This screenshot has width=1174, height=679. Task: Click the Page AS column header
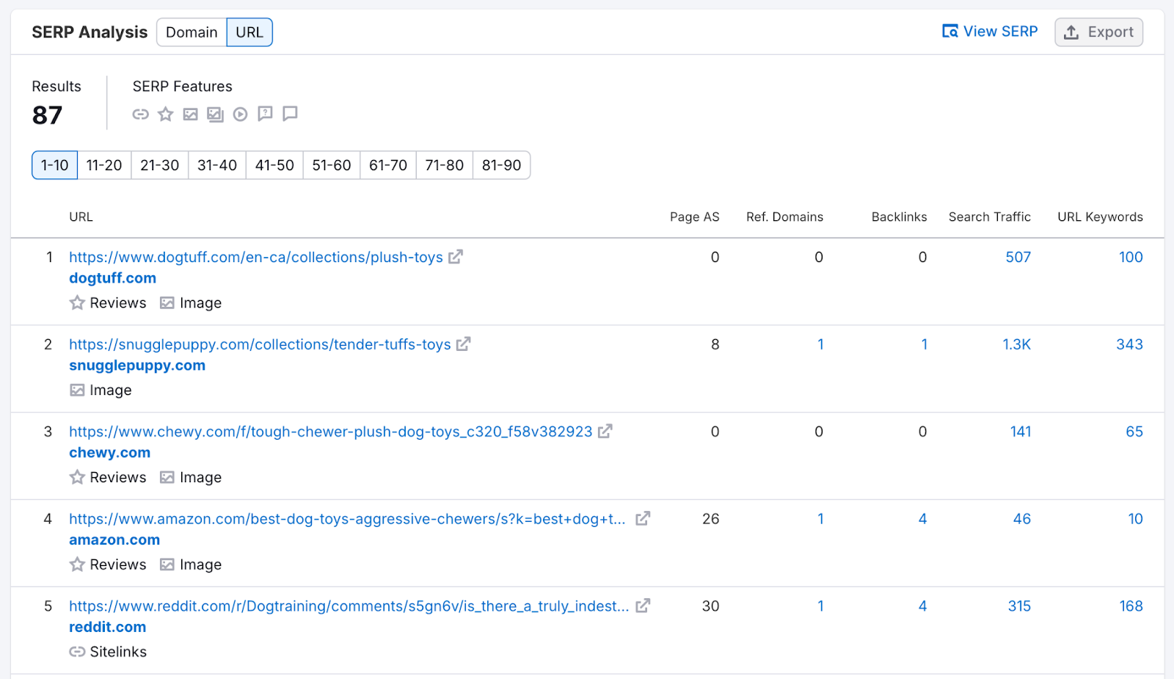694,217
